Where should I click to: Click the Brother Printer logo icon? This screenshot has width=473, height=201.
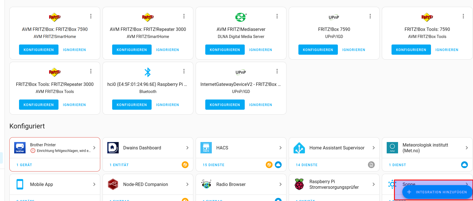[x=20, y=148]
